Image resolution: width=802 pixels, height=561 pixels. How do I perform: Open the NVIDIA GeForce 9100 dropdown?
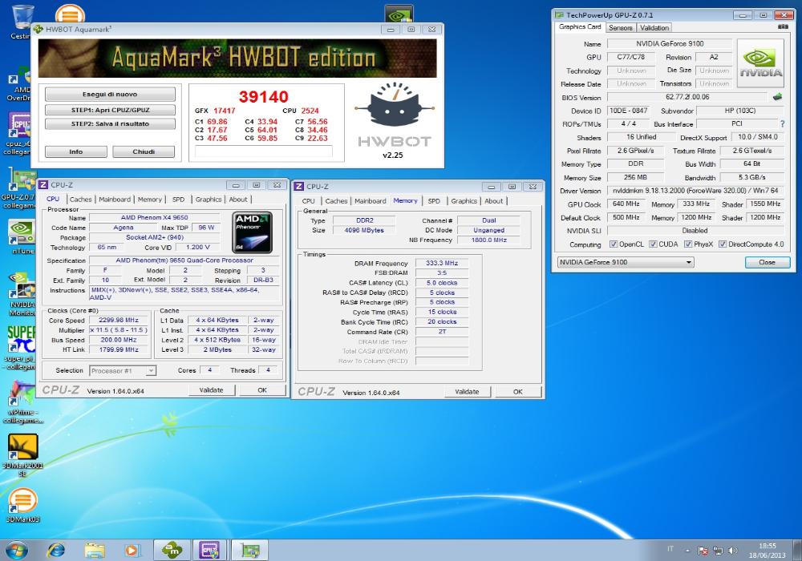pyautogui.click(x=625, y=262)
